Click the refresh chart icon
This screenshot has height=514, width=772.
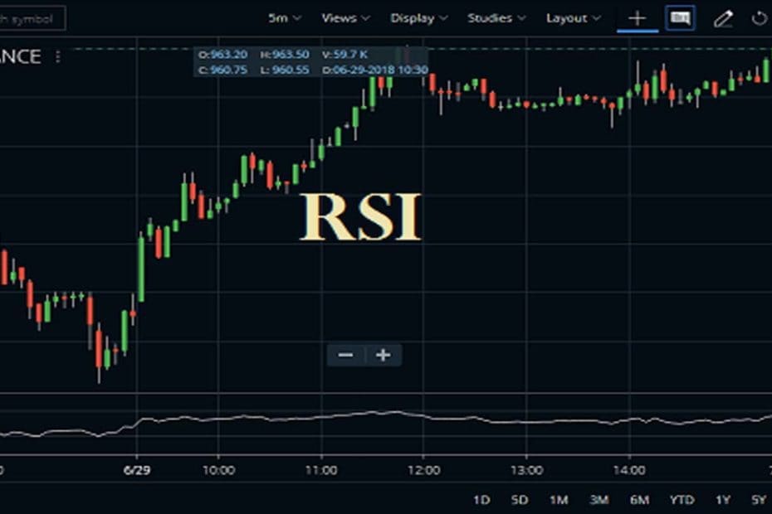point(760,19)
